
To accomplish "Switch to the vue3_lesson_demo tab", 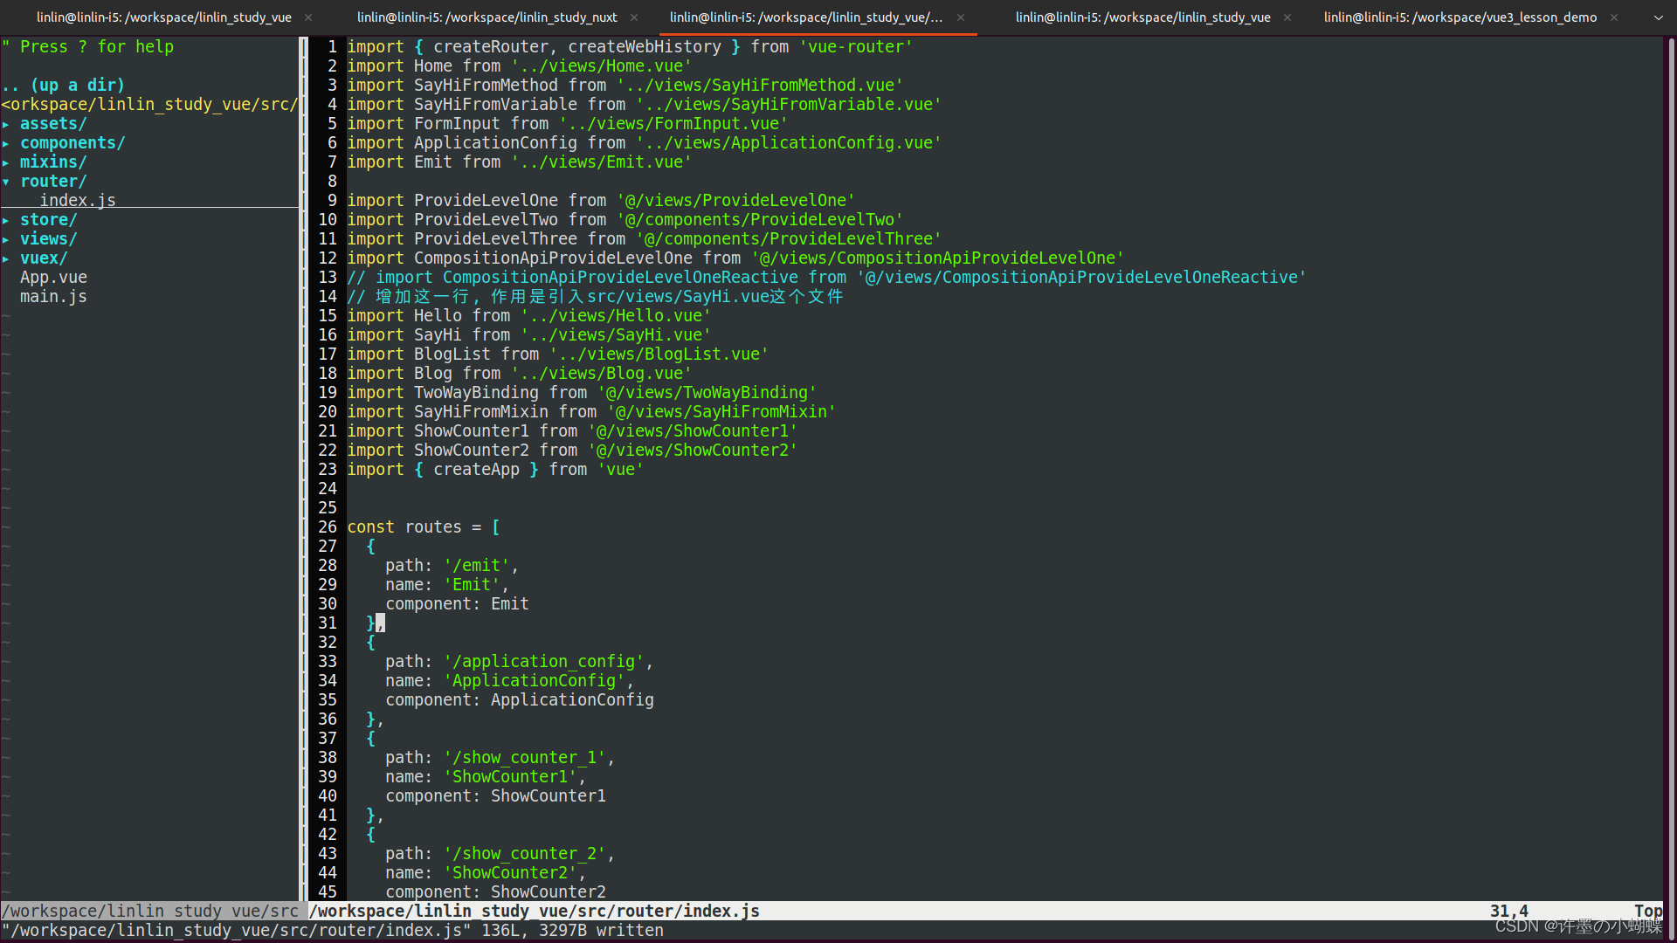I will [1460, 17].
